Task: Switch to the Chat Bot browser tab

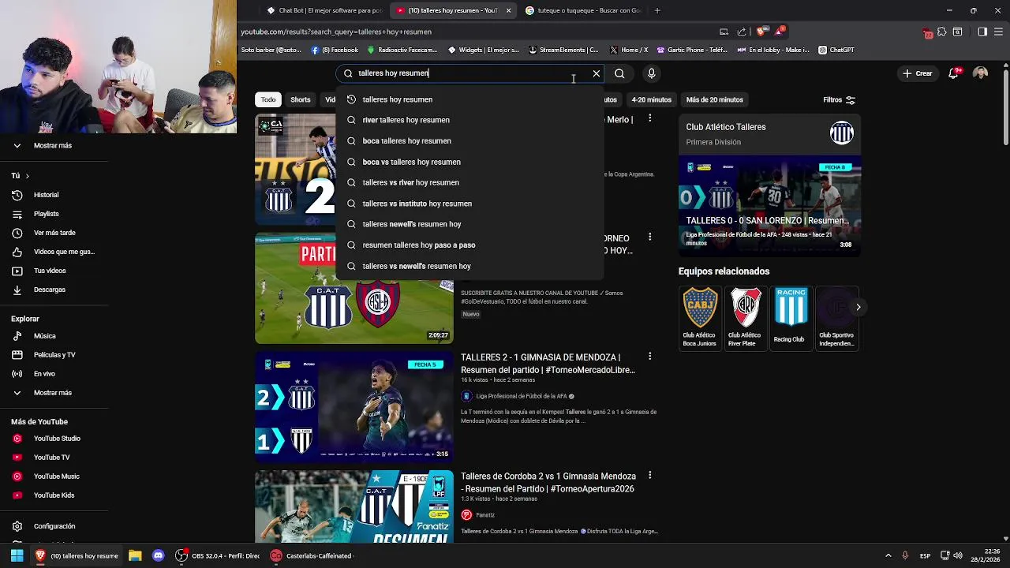Action: (x=323, y=10)
